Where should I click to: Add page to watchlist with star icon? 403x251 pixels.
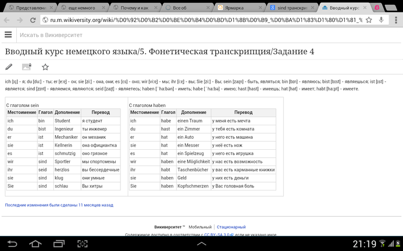point(45,67)
